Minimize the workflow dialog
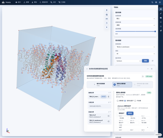The width and height of the screenshot is (163, 138). coord(148,69)
